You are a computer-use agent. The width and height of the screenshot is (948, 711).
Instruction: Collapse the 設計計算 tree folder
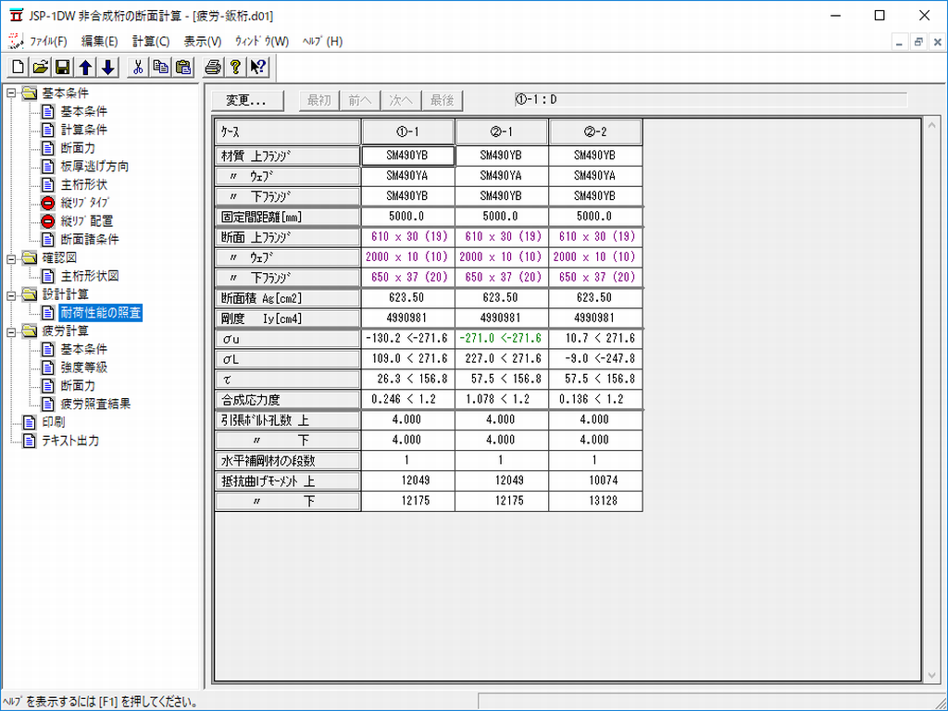click(x=11, y=294)
